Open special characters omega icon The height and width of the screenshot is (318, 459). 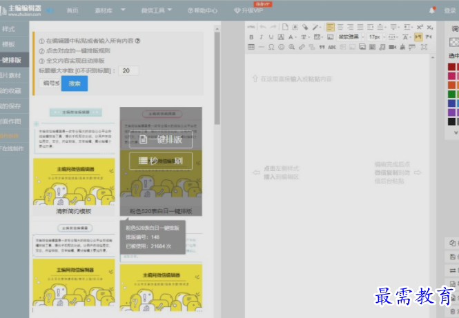pos(271,47)
